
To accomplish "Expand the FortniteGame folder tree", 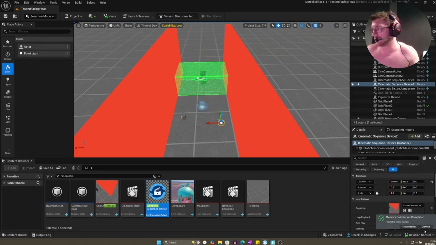I will (4, 183).
